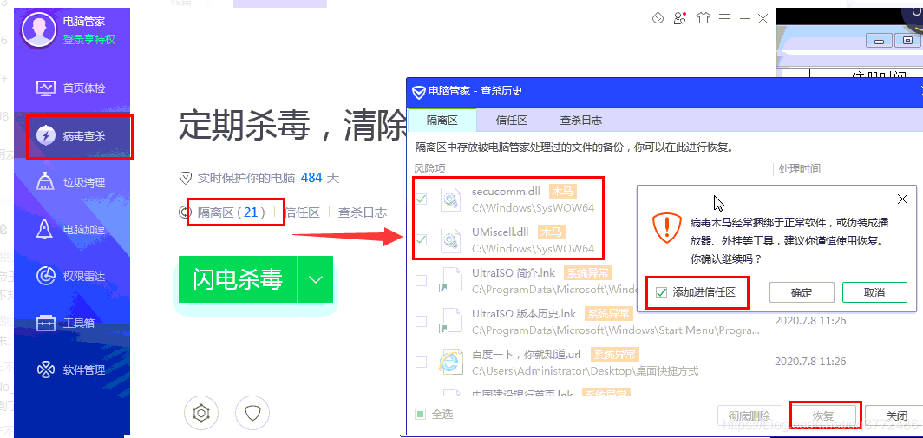Image resolution: width=923 pixels, height=438 pixels.
Task: Click the C:\Users\Administrator\Desktop\桌面快捷方式 path
Action: [585, 371]
